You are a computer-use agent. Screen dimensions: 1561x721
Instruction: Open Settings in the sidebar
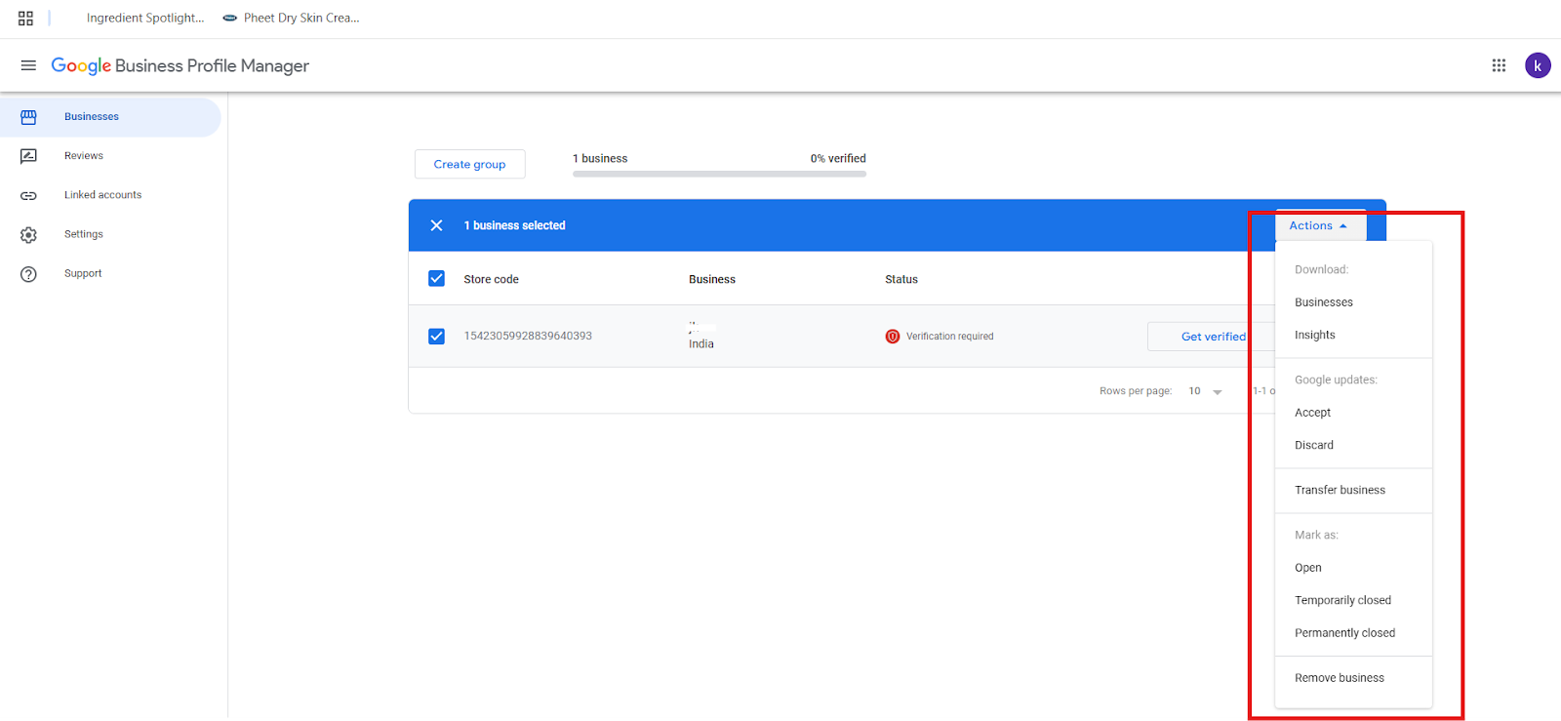coord(84,234)
